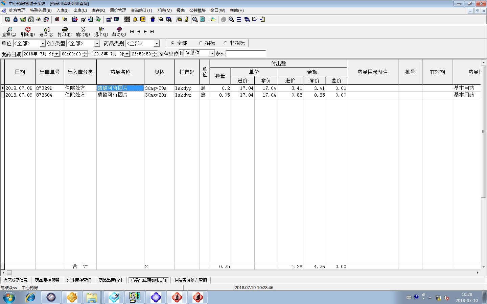The image size is (487, 304).
Task: Open Internet Explorer from the taskbar
Action: (30, 297)
